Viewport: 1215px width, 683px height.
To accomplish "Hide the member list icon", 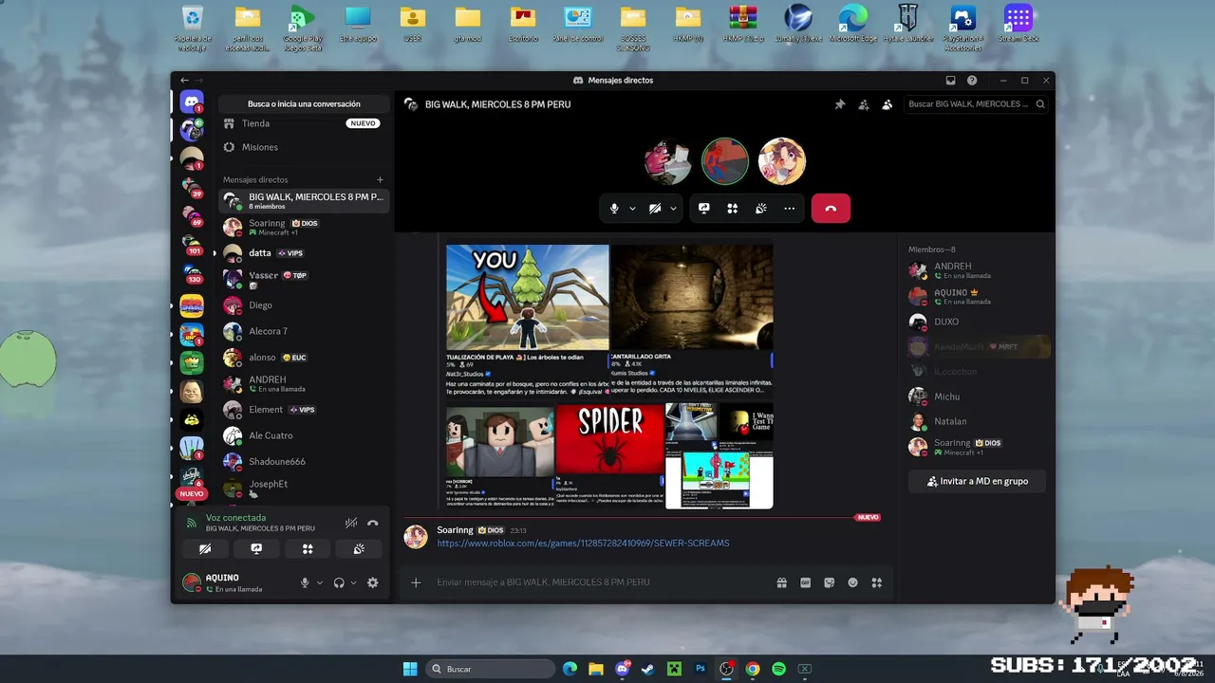I will tap(887, 104).
